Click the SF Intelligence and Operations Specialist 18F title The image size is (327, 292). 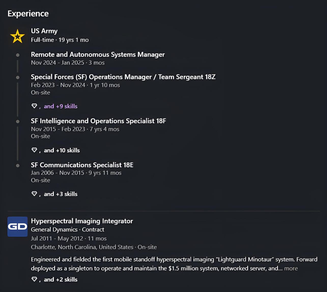click(98, 121)
